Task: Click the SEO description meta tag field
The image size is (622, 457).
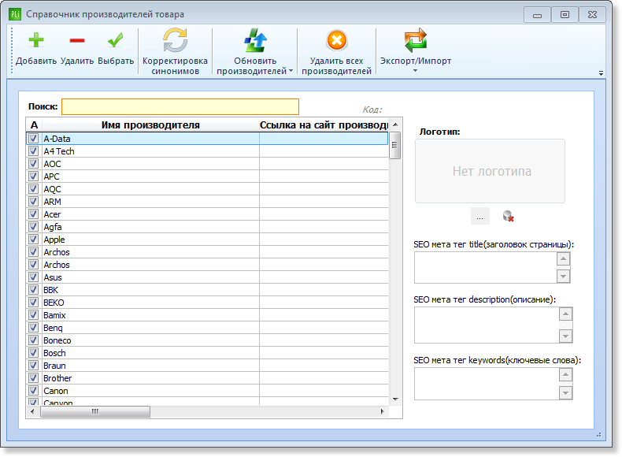Action: pos(486,325)
